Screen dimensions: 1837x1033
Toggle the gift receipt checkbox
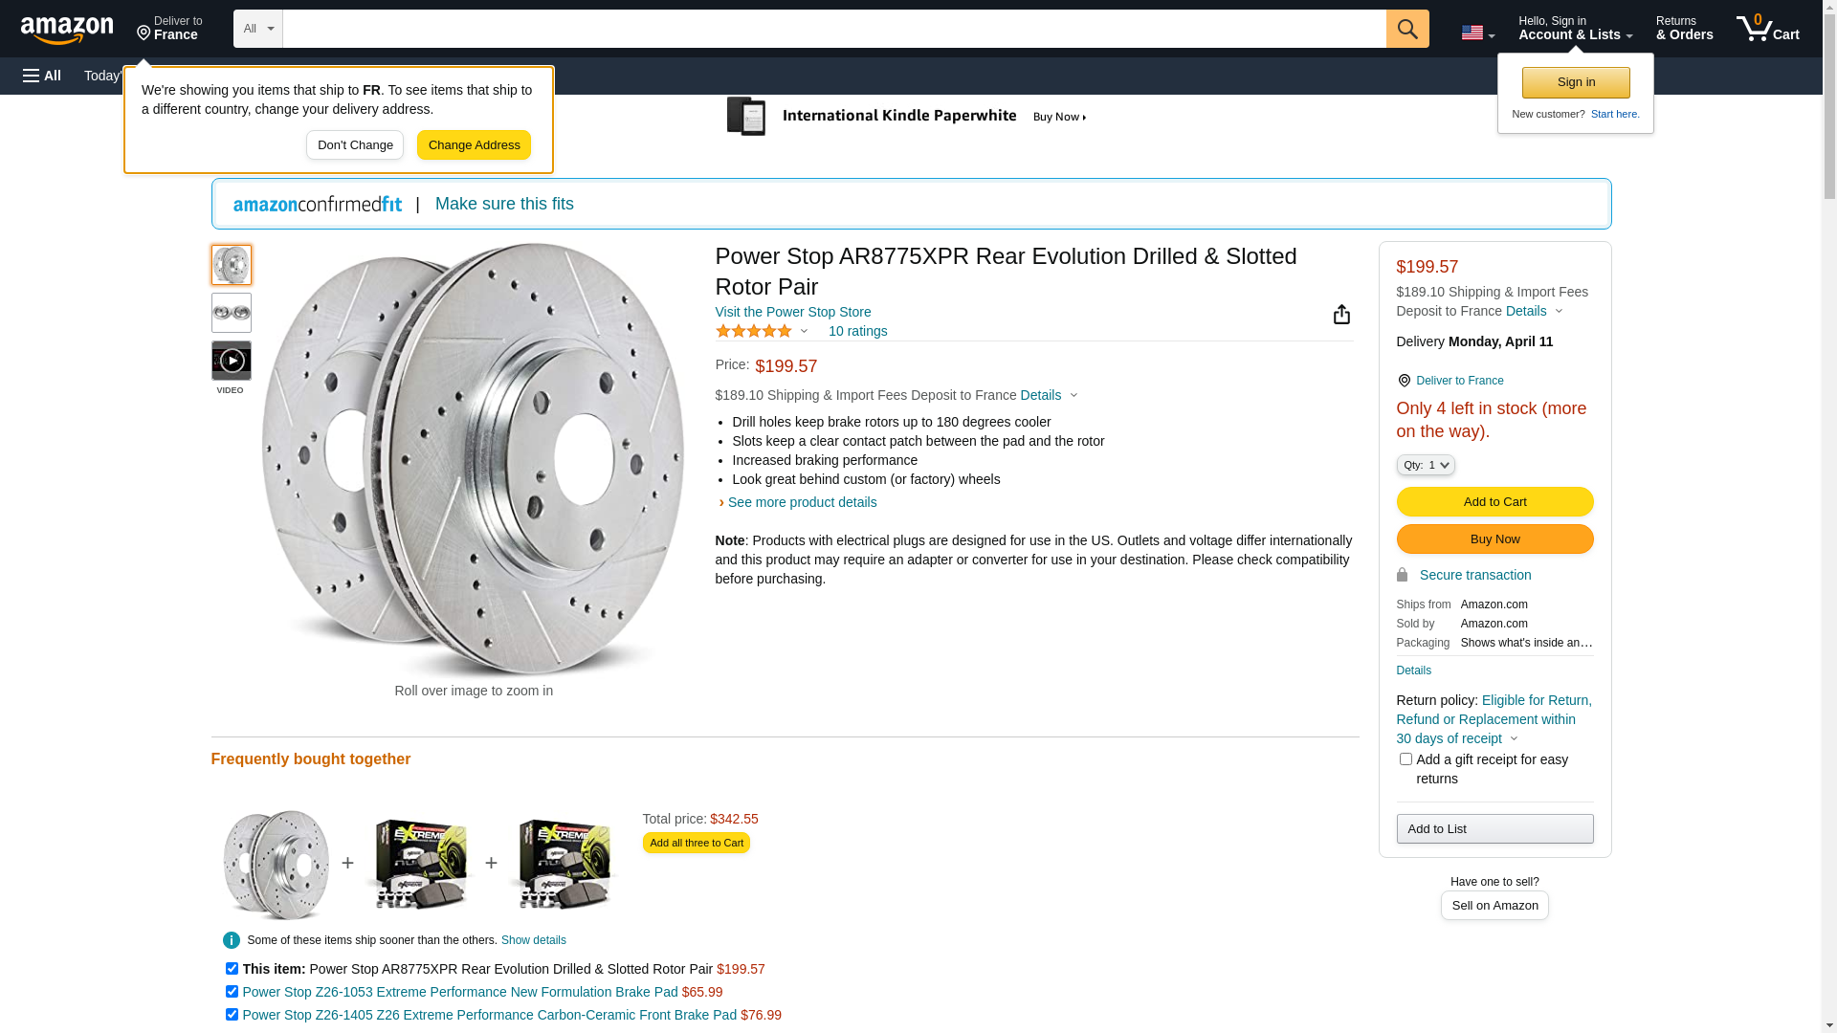1405,759
